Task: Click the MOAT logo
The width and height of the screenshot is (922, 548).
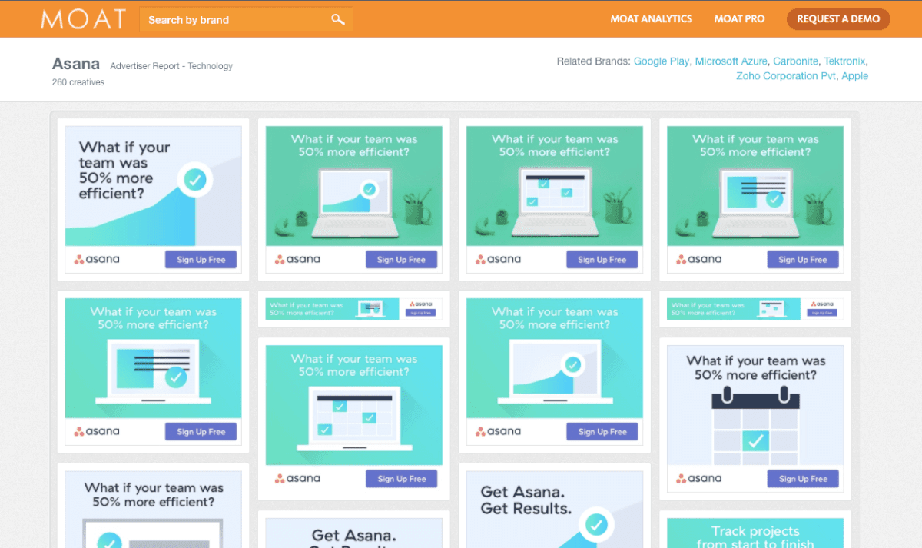Action: click(x=83, y=19)
